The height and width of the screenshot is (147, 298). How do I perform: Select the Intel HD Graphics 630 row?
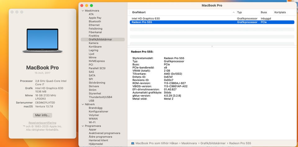212,19
